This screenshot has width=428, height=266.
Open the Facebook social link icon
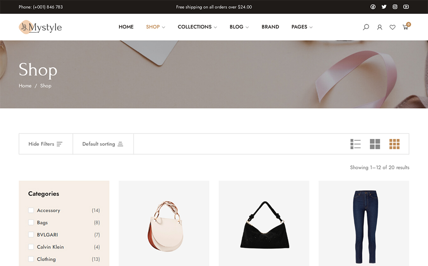pyautogui.click(x=373, y=7)
